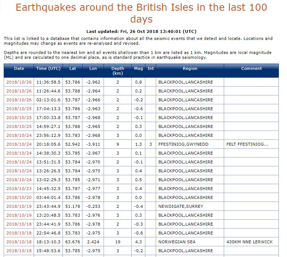Click the FELT FFESTINIOG... comment cell
287x257 pixels.
click(x=247, y=144)
